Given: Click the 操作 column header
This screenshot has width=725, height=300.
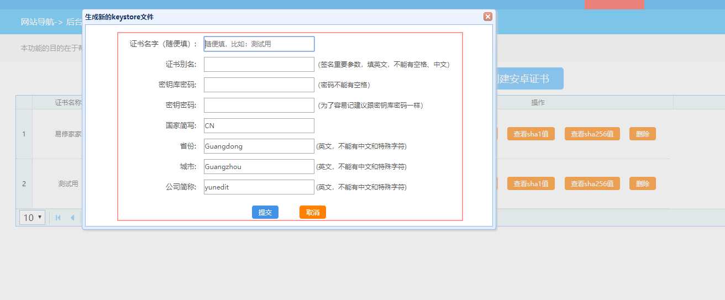Looking at the screenshot, I should point(538,103).
